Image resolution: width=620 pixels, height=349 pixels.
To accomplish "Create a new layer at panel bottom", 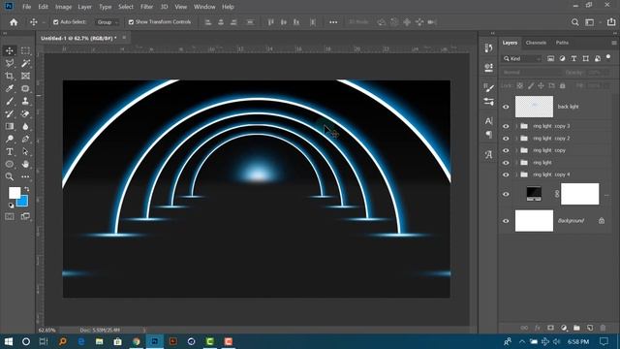I will click(x=590, y=328).
